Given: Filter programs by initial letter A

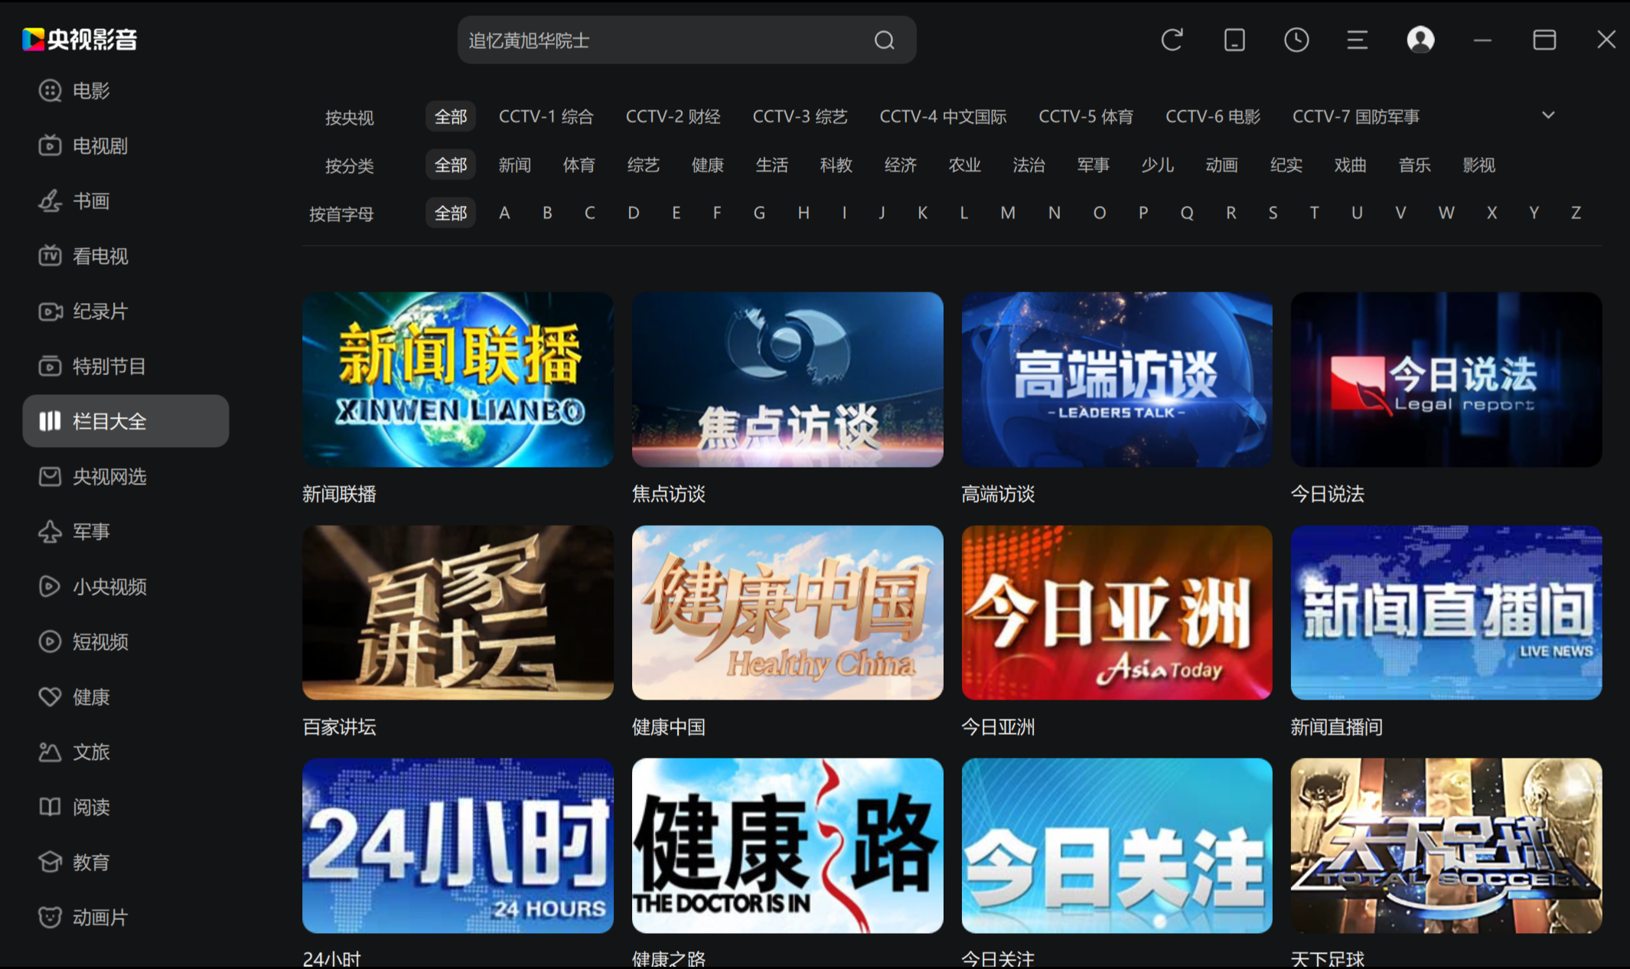Looking at the screenshot, I should point(504,213).
